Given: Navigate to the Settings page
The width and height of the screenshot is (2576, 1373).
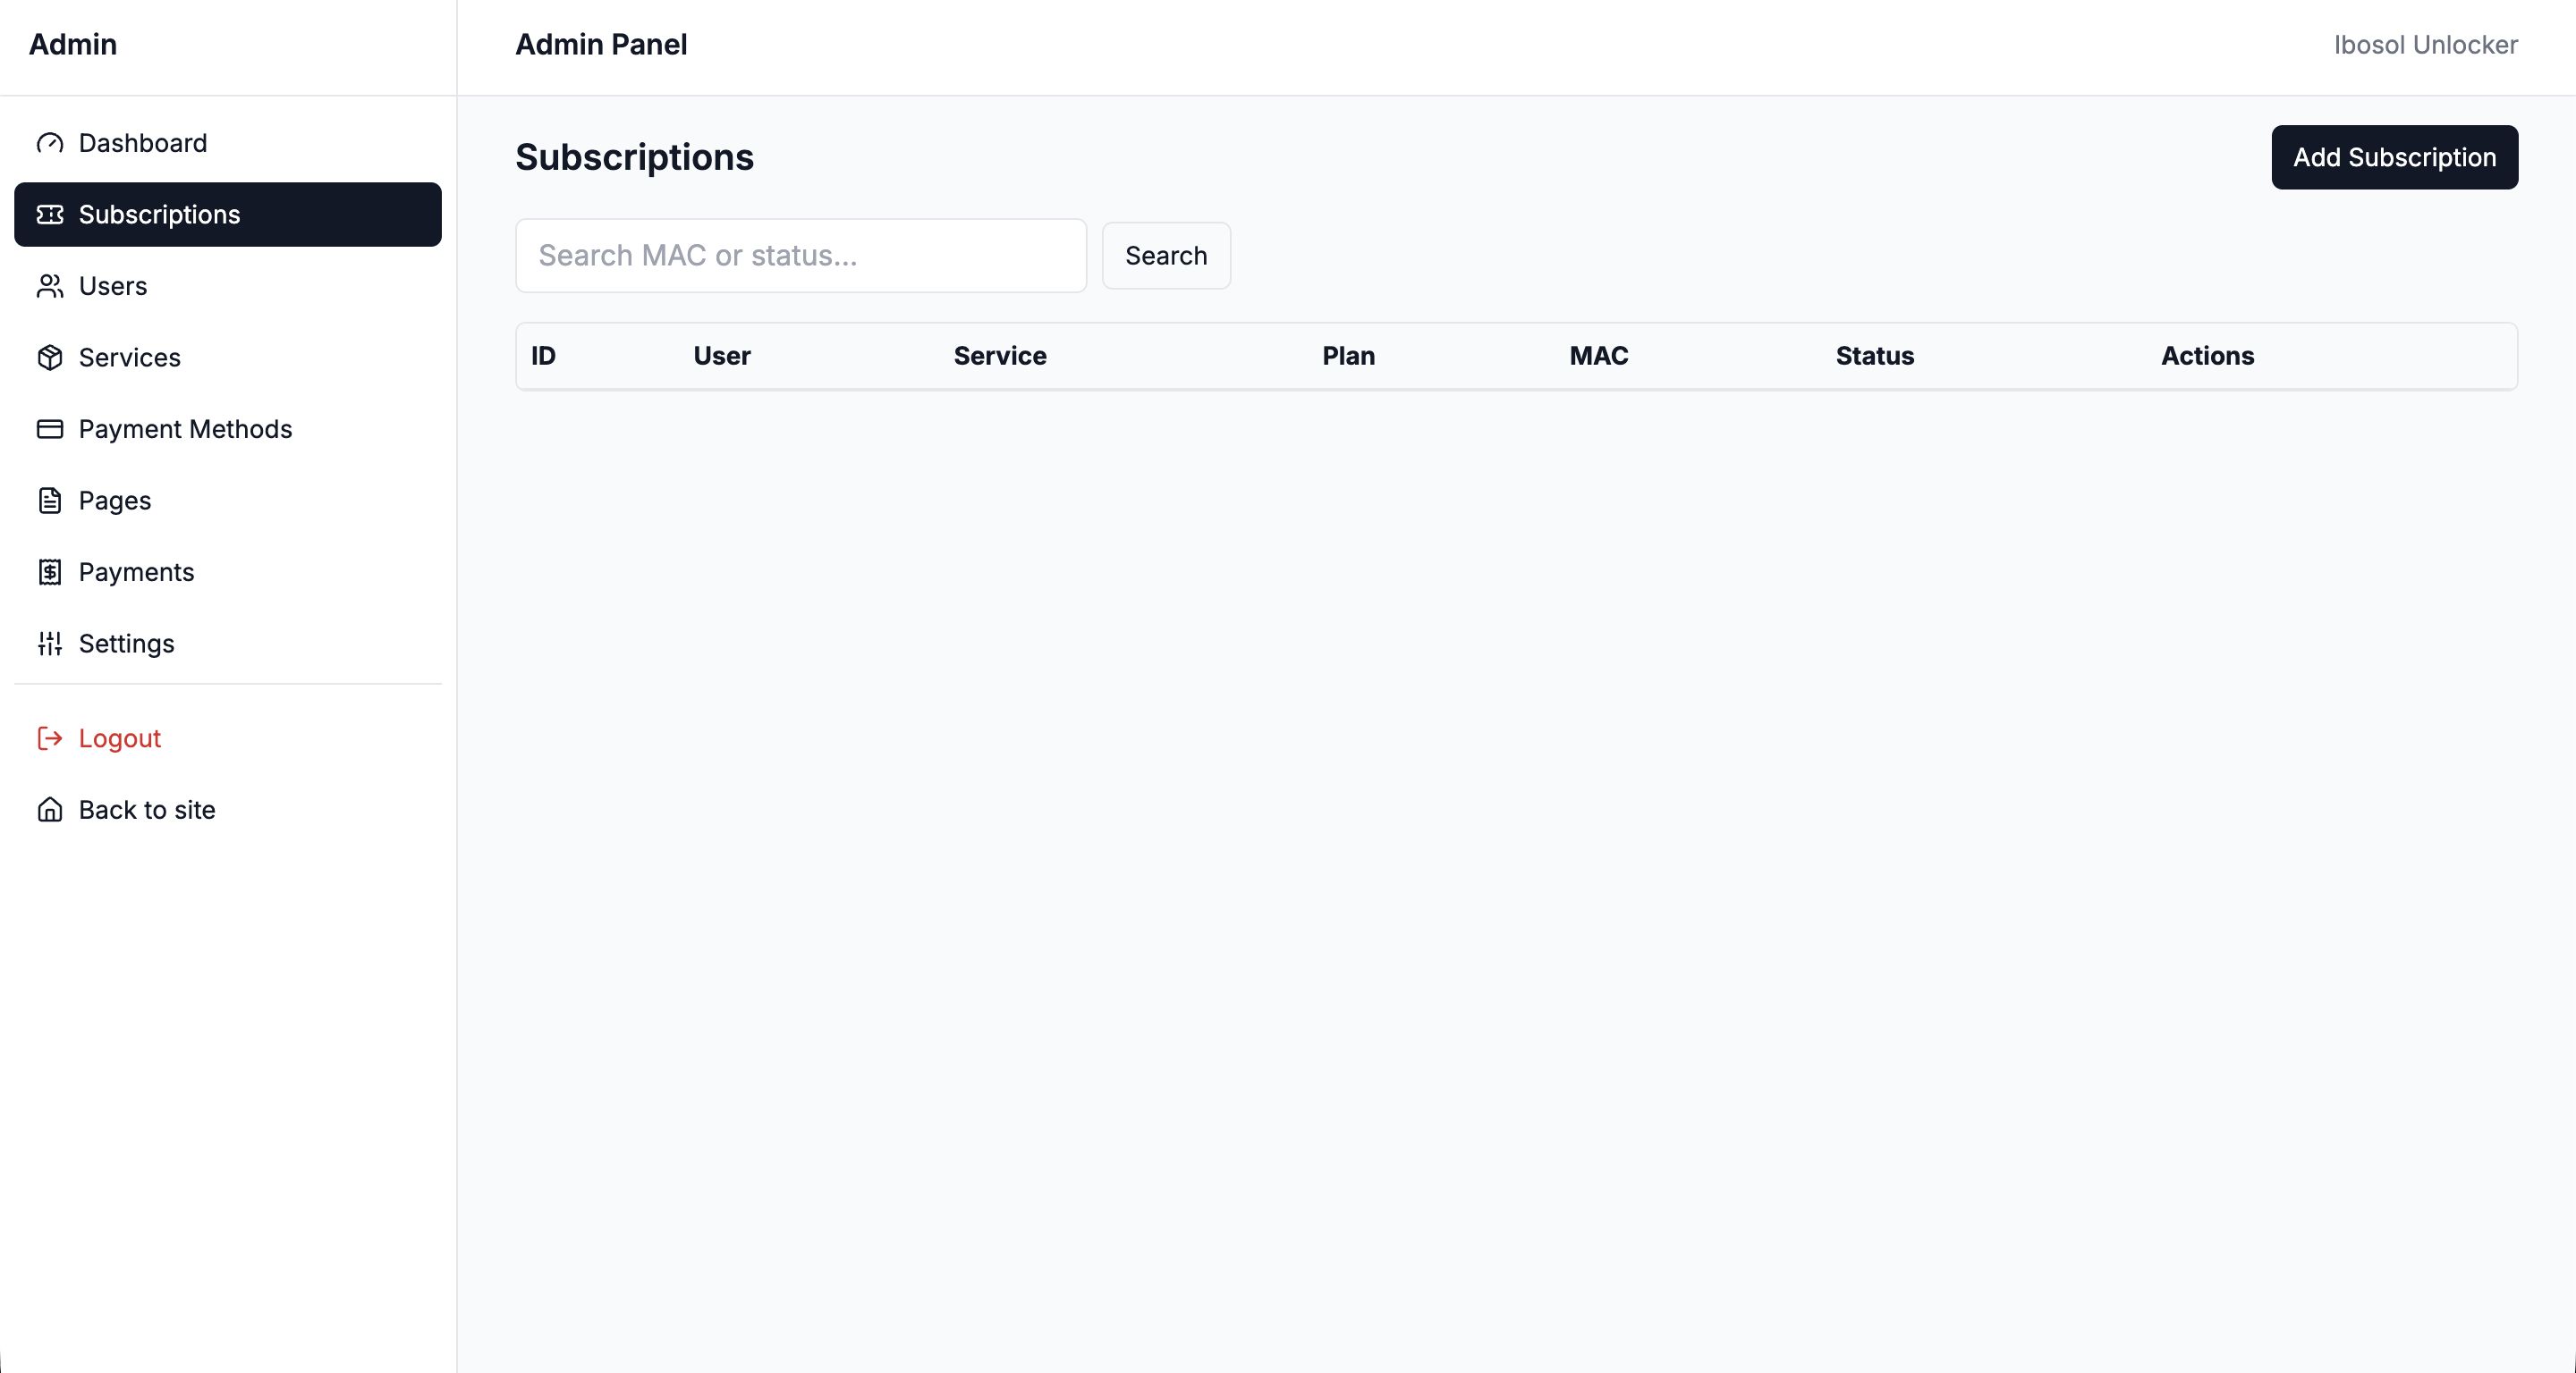Looking at the screenshot, I should [x=126, y=644].
